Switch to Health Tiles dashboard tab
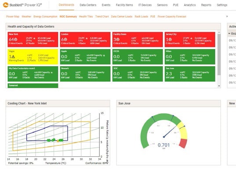 86,17
